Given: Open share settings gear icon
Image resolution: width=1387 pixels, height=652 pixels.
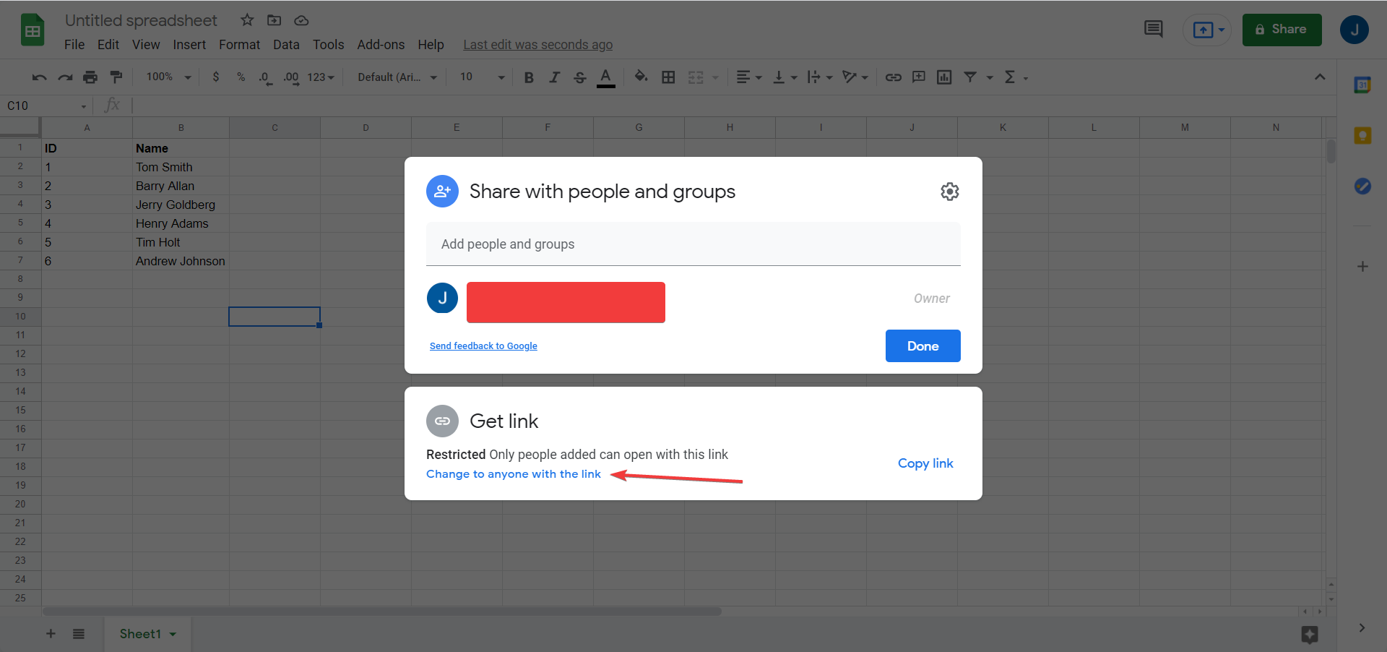Looking at the screenshot, I should pos(949,192).
